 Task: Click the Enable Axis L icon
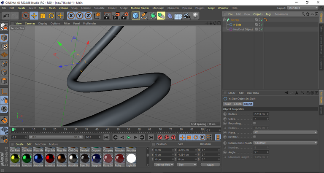point(4,92)
